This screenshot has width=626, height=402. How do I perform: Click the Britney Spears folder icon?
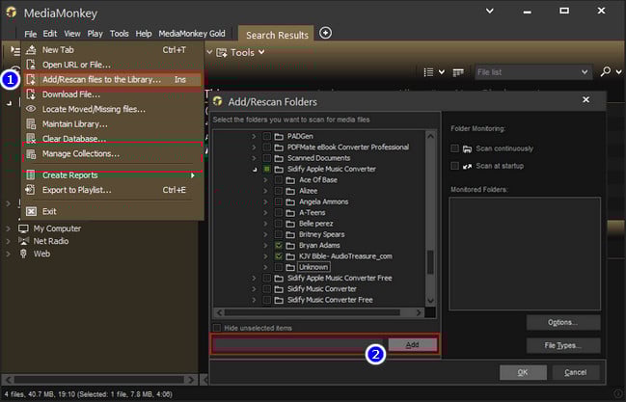click(x=290, y=234)
